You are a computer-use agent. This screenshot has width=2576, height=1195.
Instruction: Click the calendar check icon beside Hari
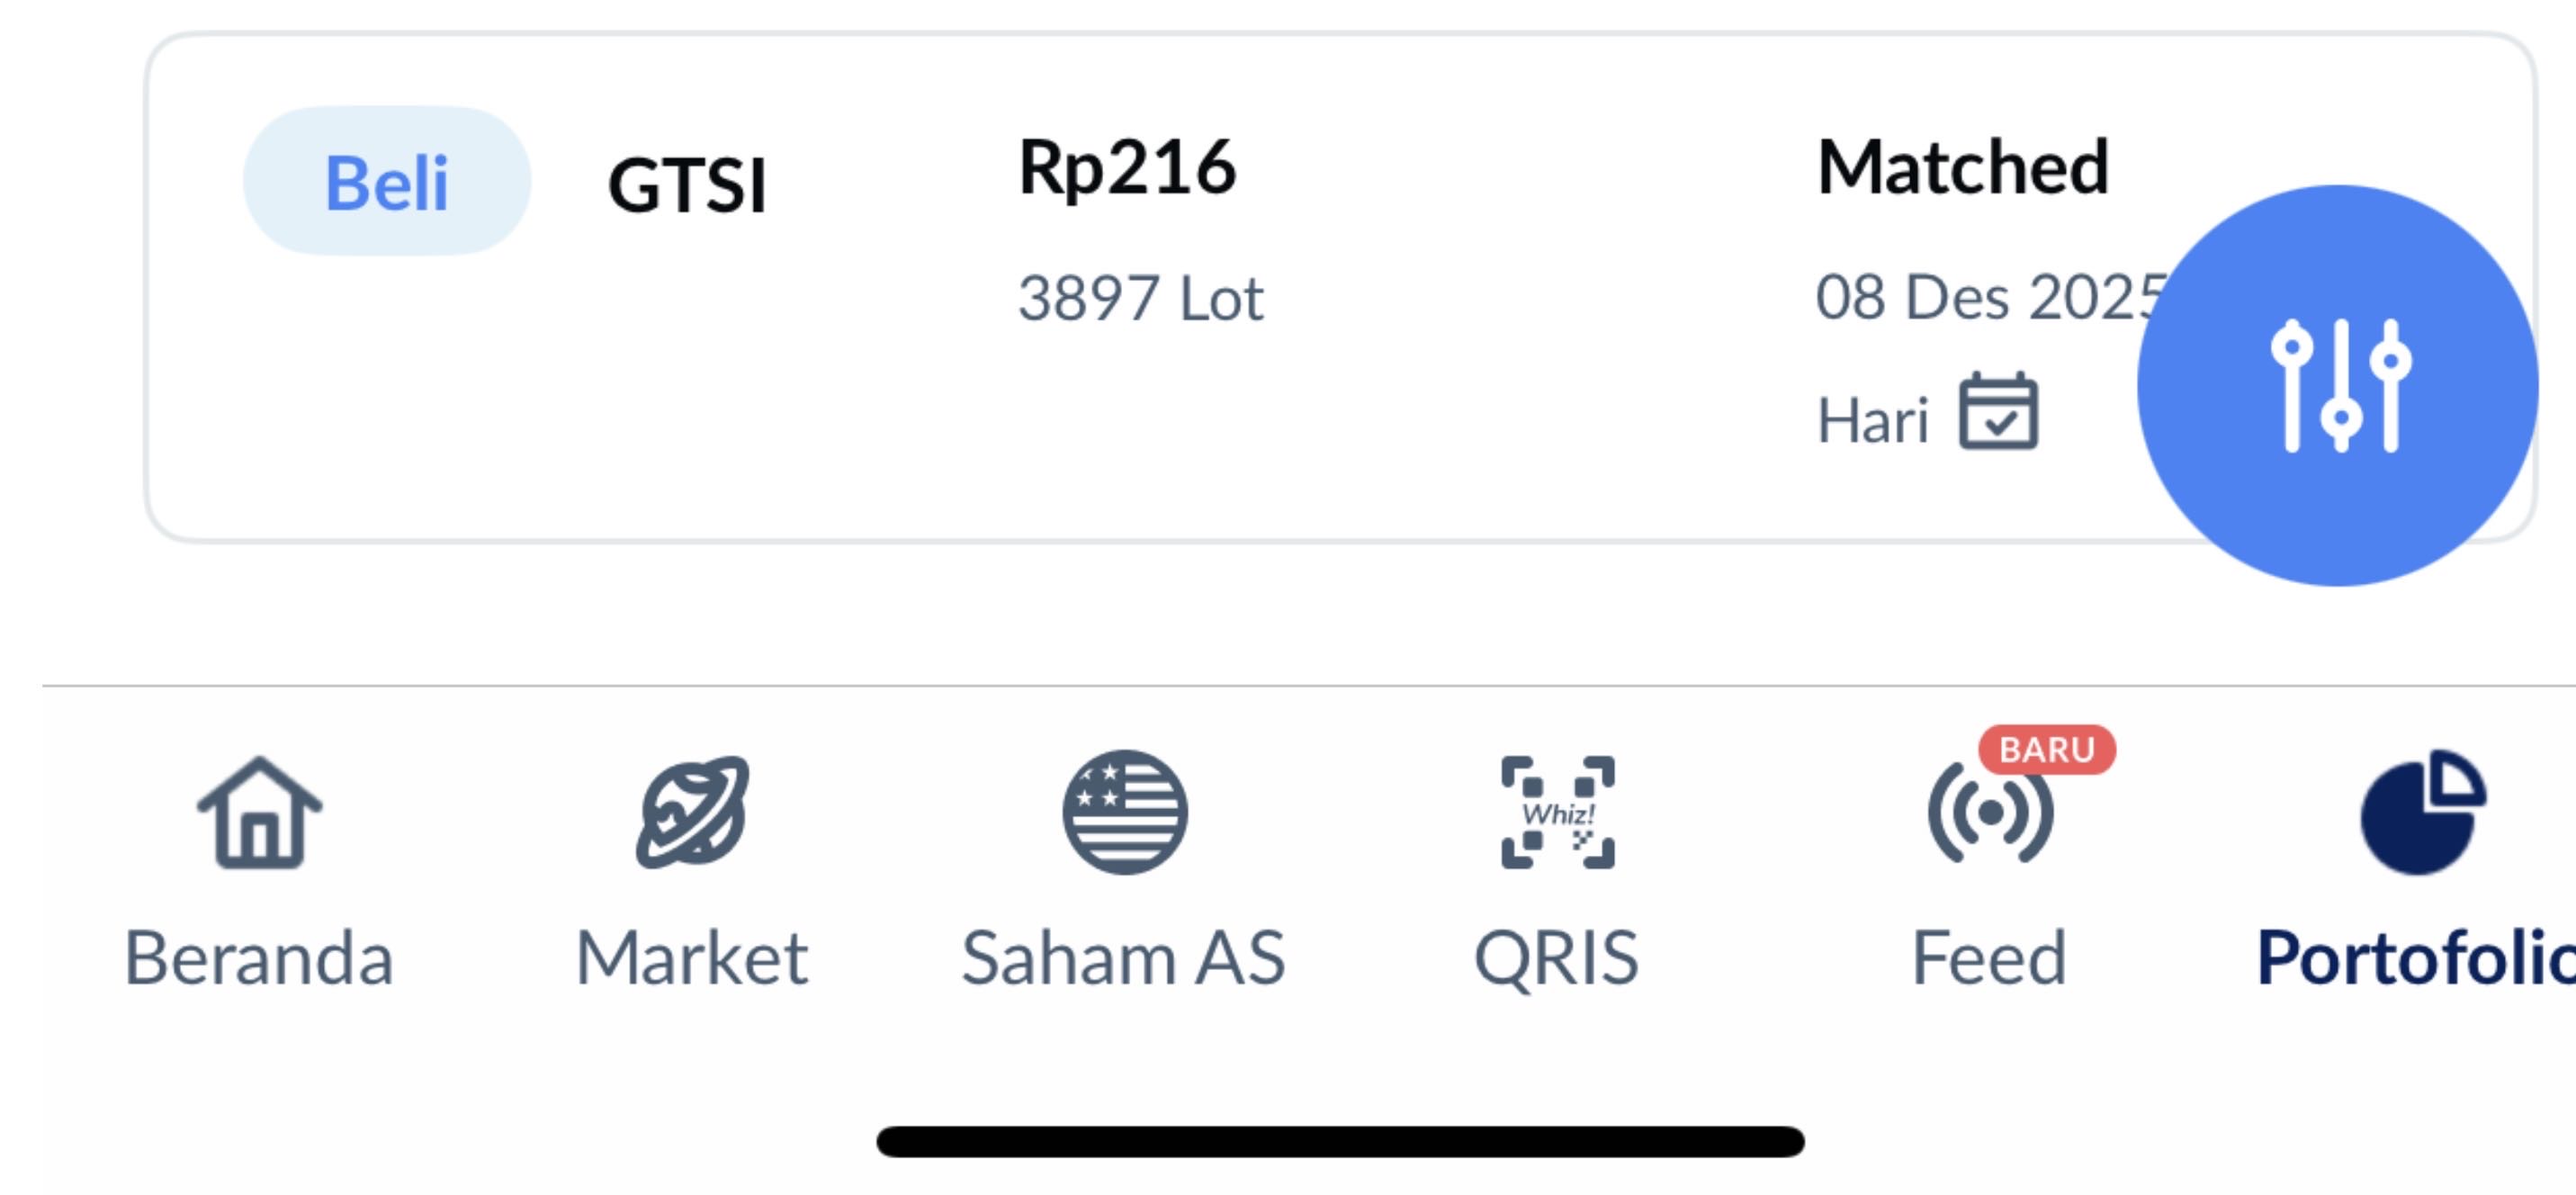tap(1997, 412)
